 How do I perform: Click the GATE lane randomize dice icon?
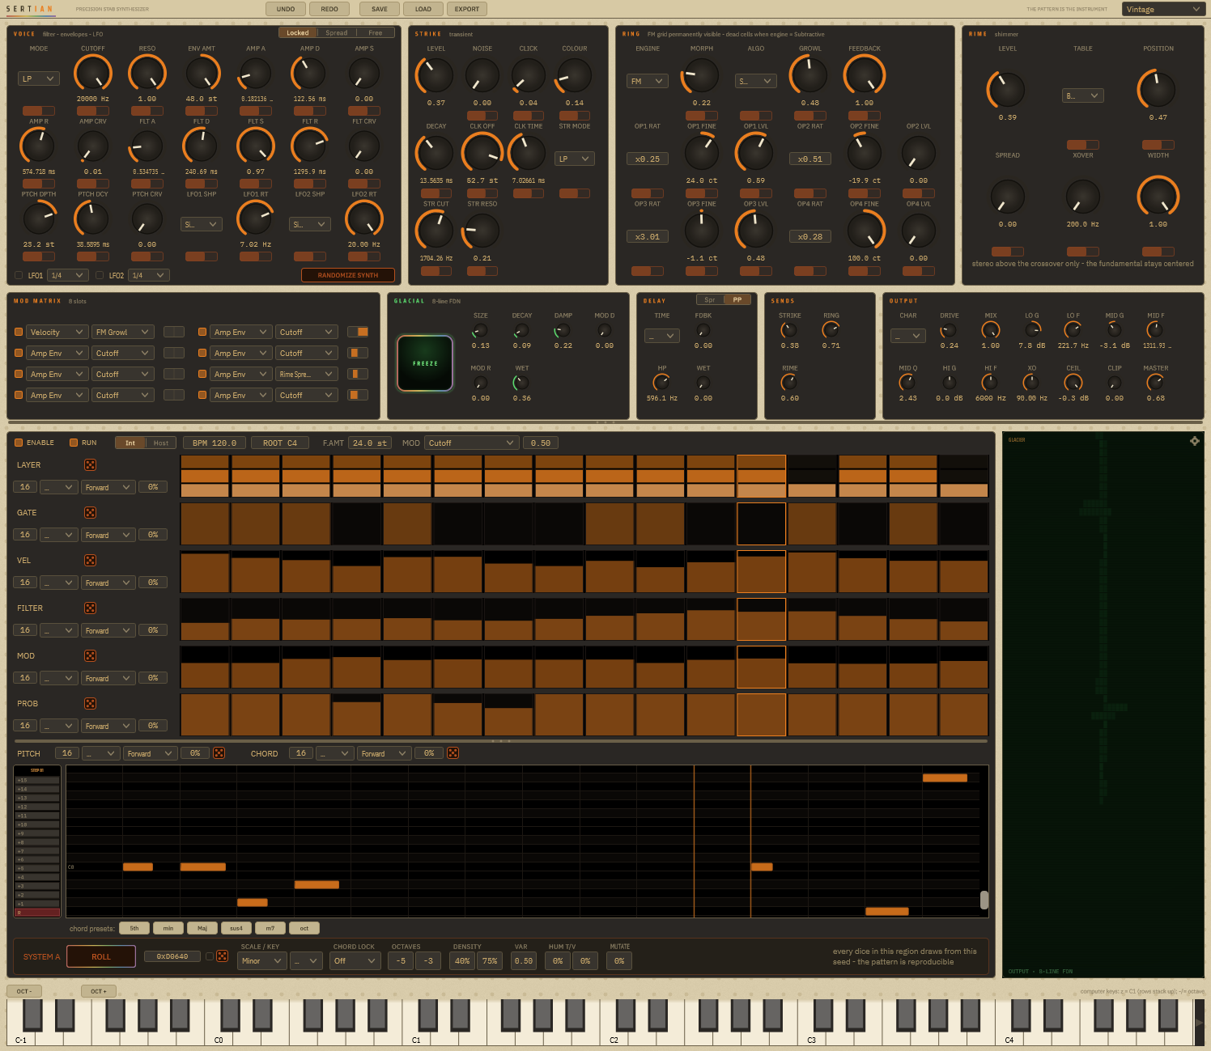(x=91, y=513)
